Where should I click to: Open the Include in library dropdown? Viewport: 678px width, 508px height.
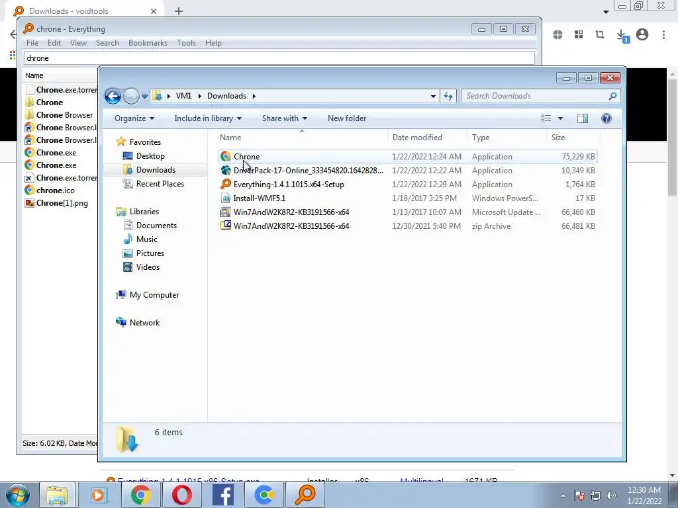(x=207, y=118)
